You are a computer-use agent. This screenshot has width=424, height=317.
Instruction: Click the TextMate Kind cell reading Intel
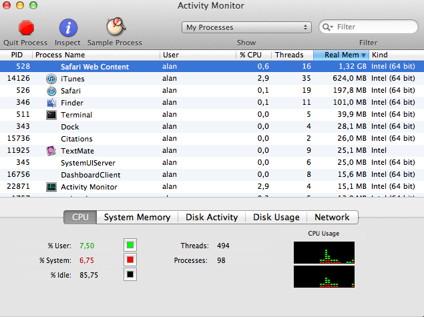[379, 150]
